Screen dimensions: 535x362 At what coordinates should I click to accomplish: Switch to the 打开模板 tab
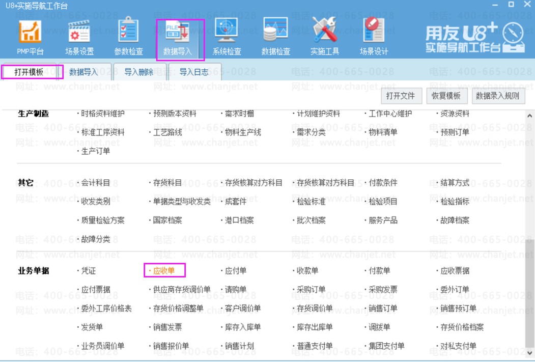[29, 72]
